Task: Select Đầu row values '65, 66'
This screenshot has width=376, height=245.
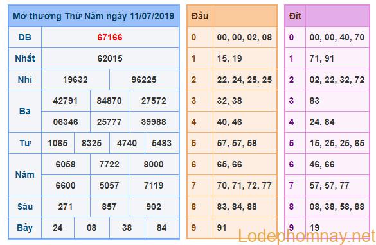Action: pyautogui.click(x=229, y=165)
